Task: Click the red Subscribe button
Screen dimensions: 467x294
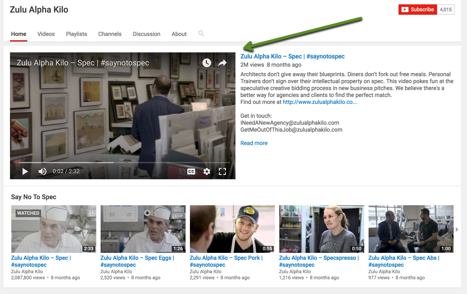Action: 418,10
